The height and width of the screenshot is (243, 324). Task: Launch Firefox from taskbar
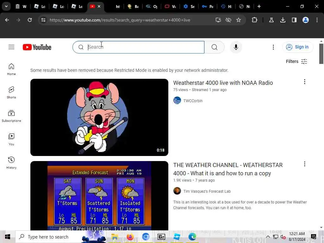pos(130,237)
